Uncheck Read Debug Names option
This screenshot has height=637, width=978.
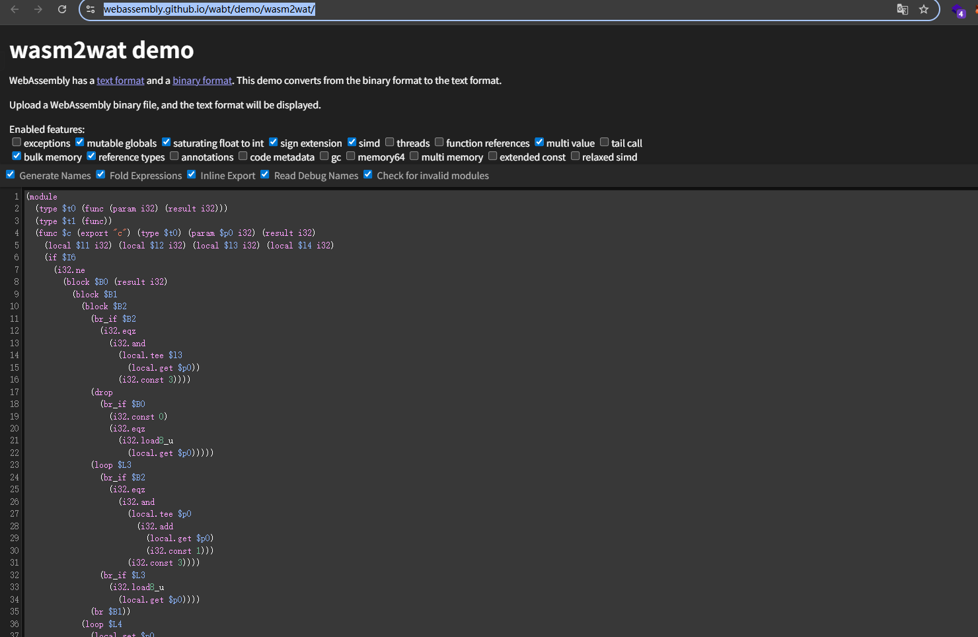pyautogui.click(x=264, y=174)
